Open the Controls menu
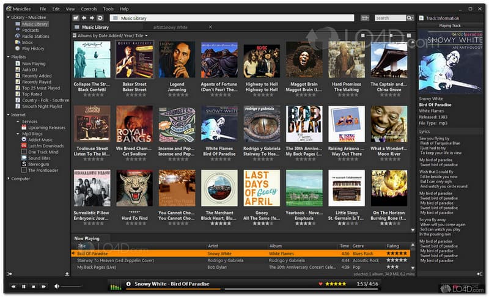The height and width of the screenshot is (297, 489). (x=89, y=9)
